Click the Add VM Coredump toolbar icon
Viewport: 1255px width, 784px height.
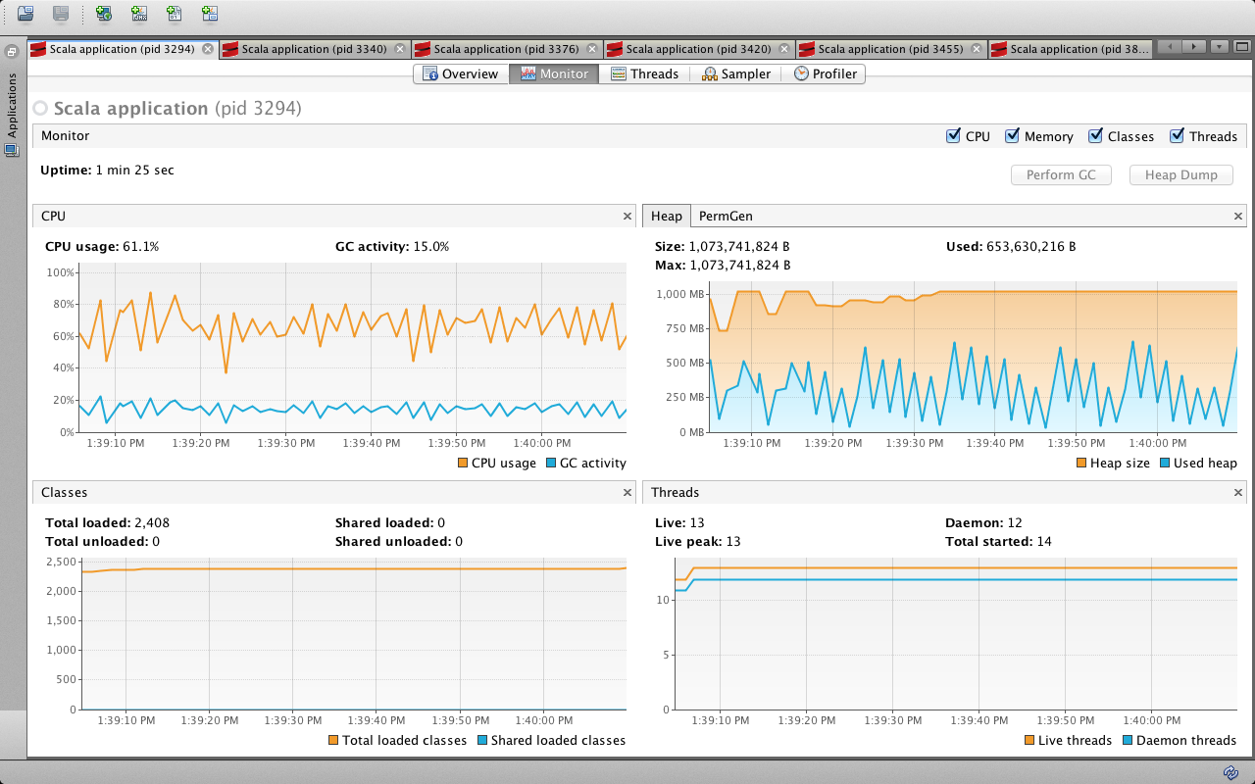[x=175, y=14]
